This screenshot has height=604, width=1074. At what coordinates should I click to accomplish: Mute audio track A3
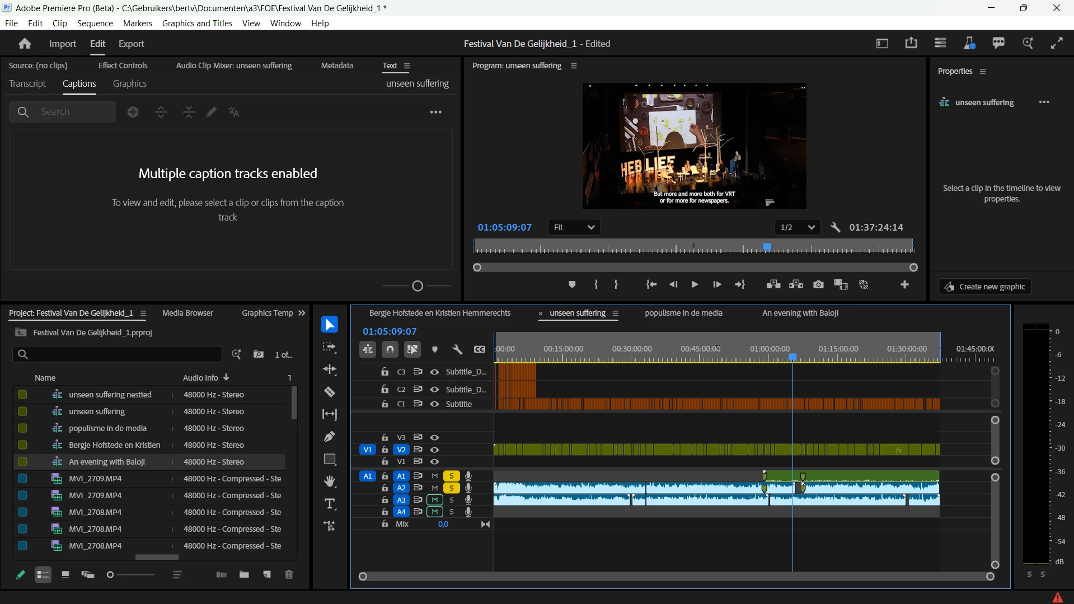(x=434, y=500)
